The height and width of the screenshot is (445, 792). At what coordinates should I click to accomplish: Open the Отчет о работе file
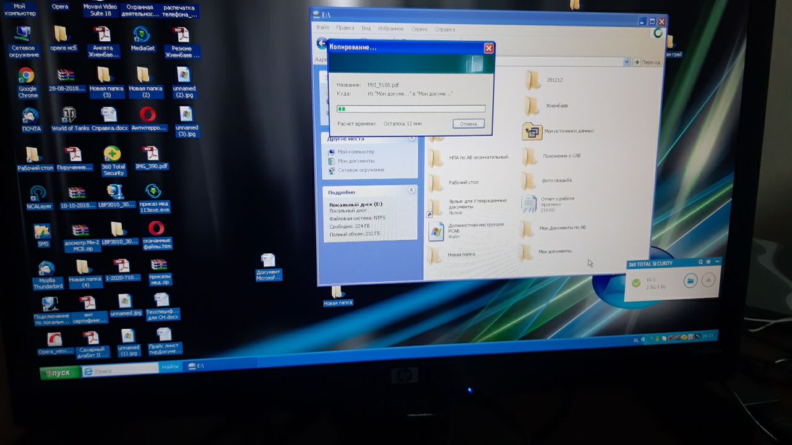[548, 204]
